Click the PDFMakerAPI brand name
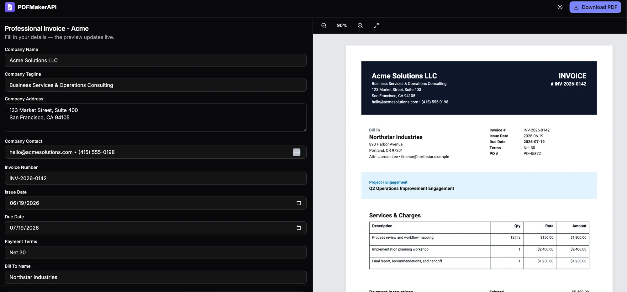This screenshot has height=292, width=627. point(37,7)
